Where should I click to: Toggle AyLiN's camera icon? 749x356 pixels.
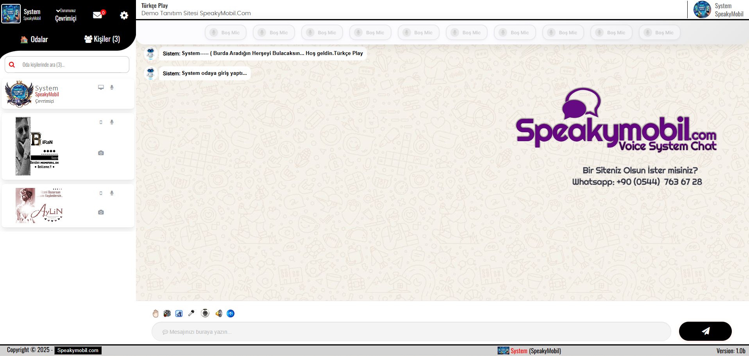point(101,212)
